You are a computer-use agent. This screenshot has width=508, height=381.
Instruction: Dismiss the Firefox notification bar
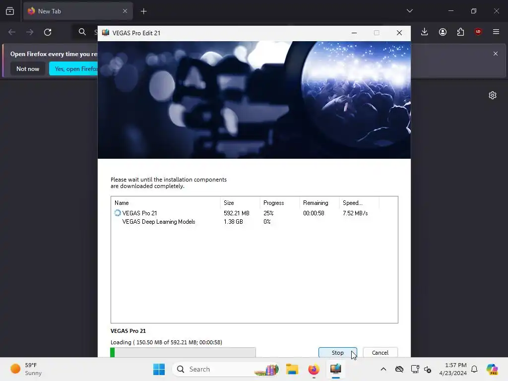(496, 54)
